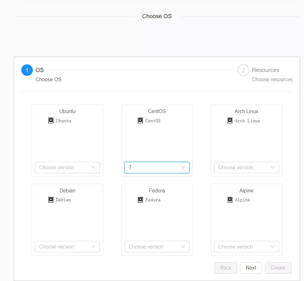This screenshot has height=281, width=304.
Task: Click the Back button
Action: click(x=226, y=268)
